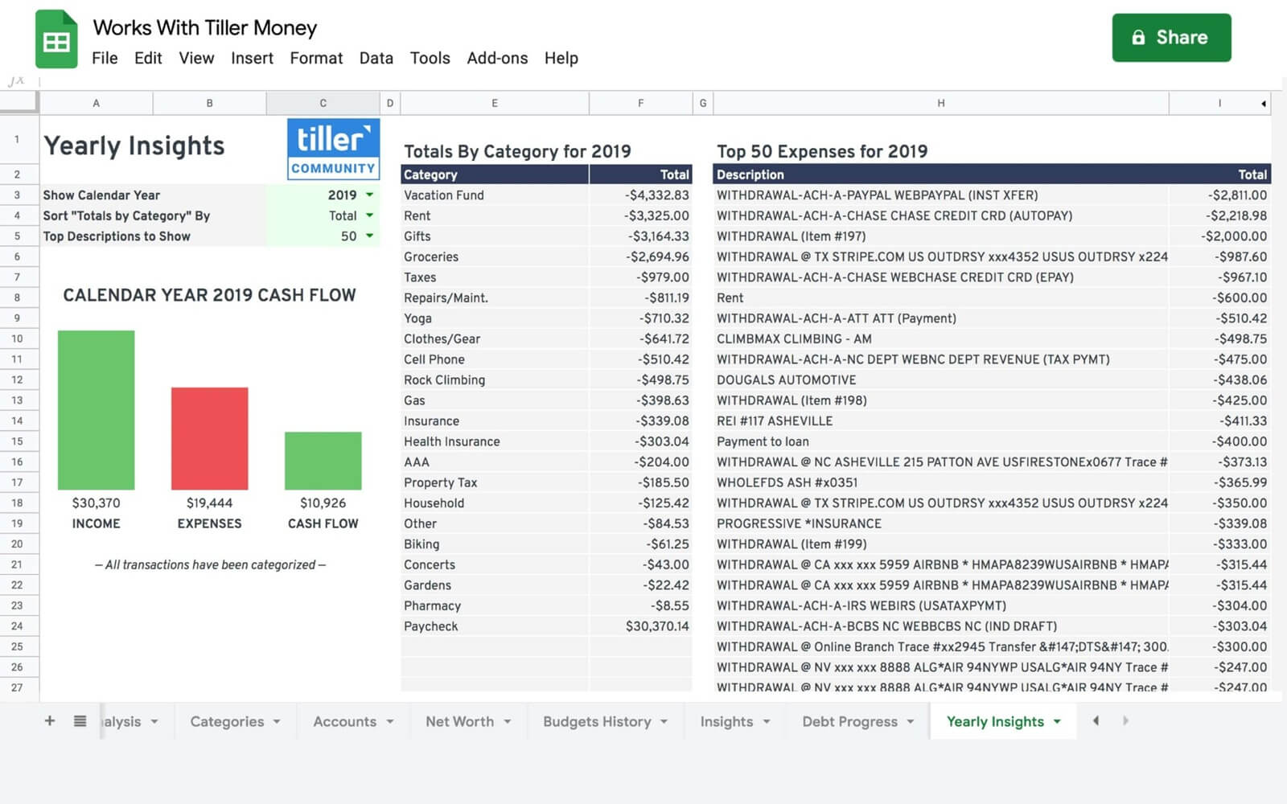Image resolution: width=1287 pixels, height=804 pixels.
Task: Select the Rock Climbing category cell
Action: (495, 379)
